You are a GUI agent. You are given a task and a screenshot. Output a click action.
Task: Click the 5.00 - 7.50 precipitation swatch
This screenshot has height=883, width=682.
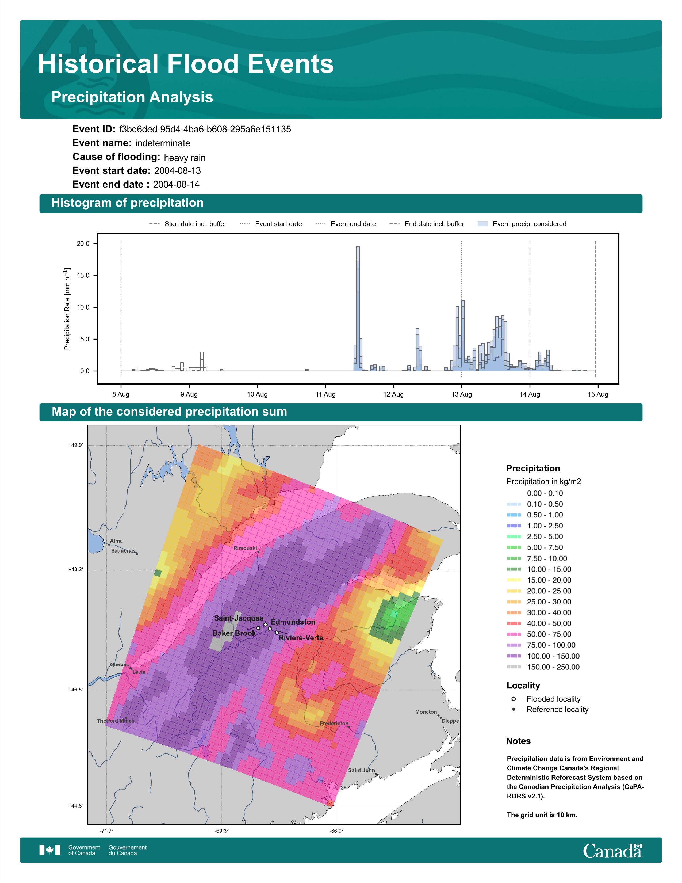(514, 547)
